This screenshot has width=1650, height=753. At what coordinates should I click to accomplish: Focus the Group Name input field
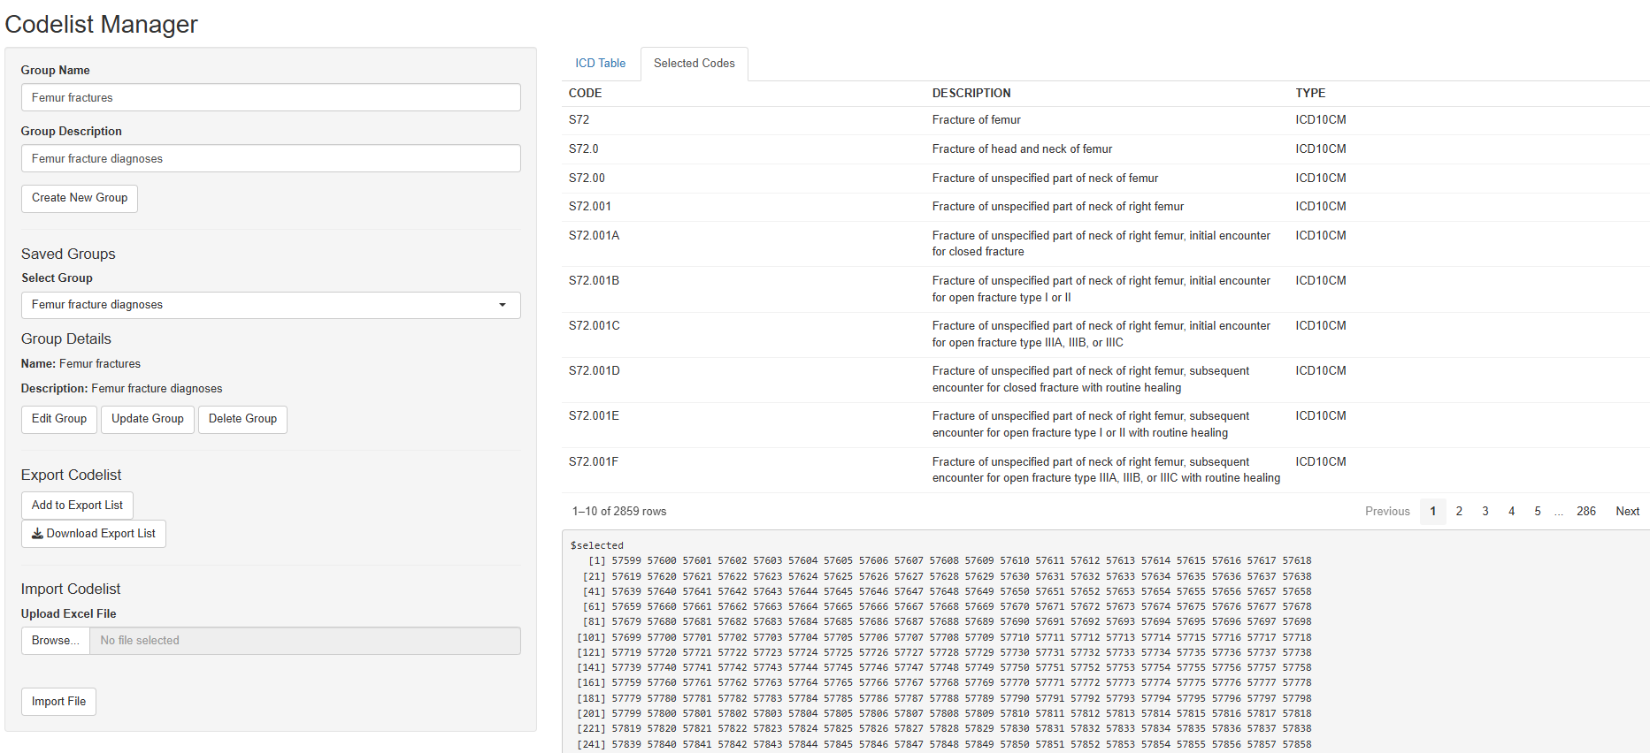coord(271,98)
